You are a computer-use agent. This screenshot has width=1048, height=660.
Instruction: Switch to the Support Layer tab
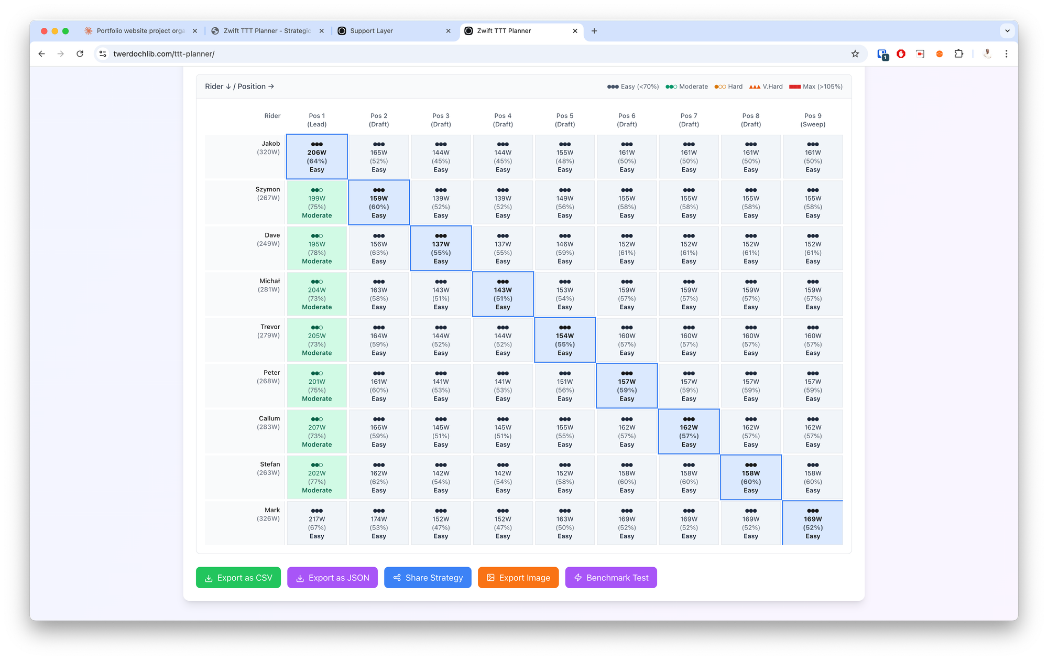pos(372,31)
